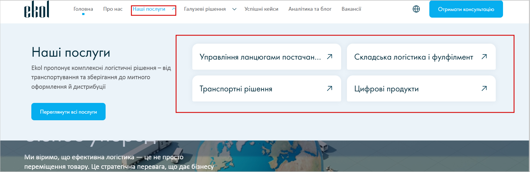Open Складська логістика і фулфілмент service
Viewport: 530px width, 172px height.
[421, 57]
